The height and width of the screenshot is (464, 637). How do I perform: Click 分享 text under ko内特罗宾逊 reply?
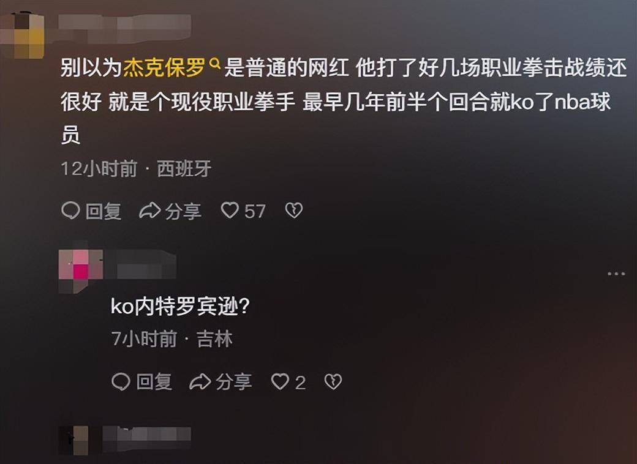233,383
